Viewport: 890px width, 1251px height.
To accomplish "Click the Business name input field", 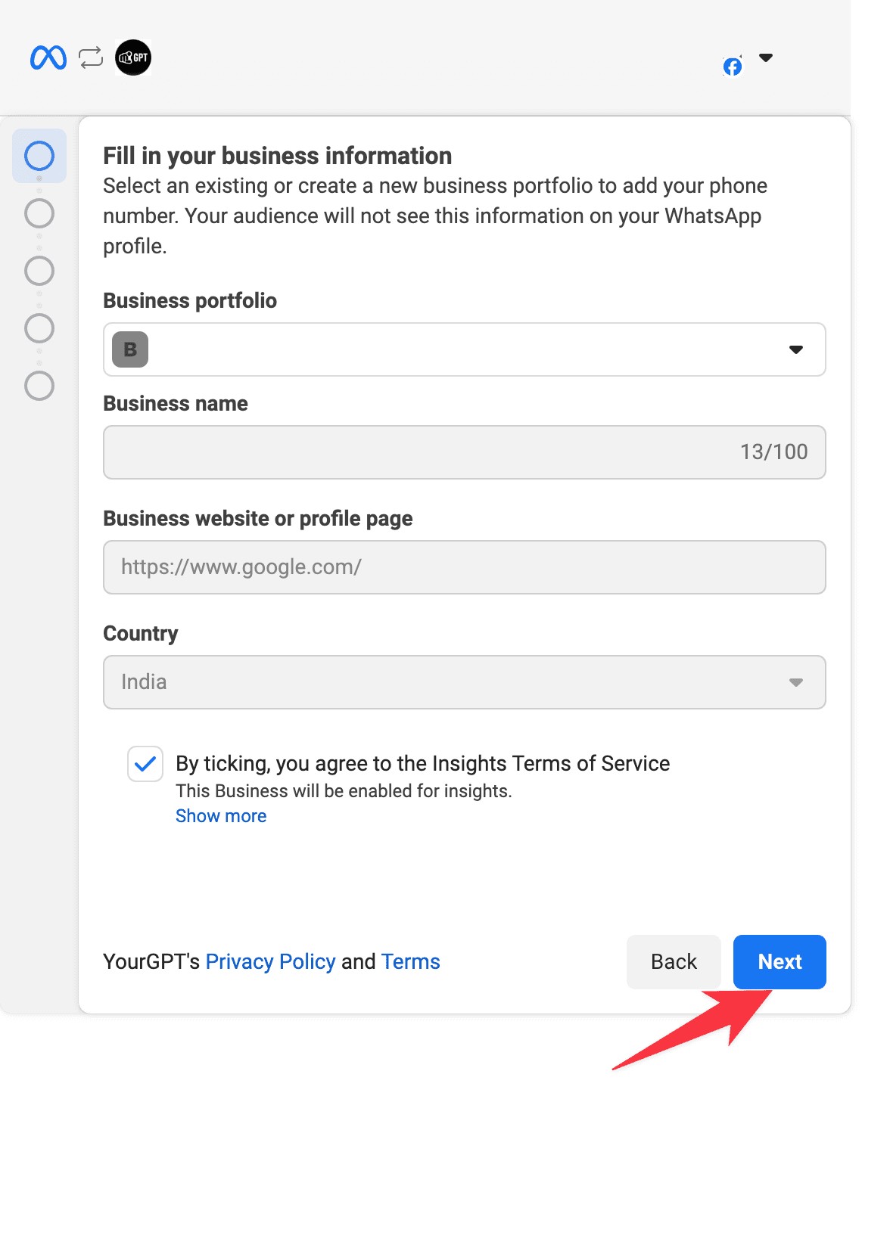I will (x=464, y=452).
